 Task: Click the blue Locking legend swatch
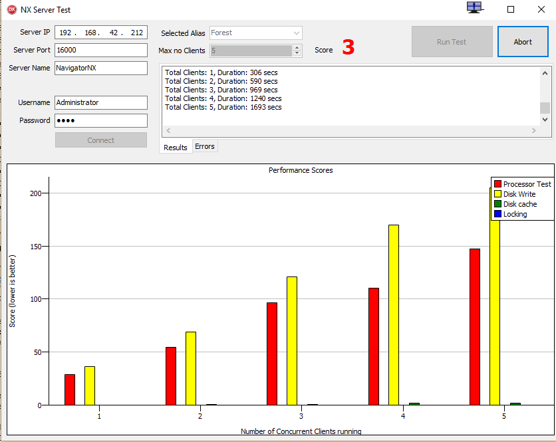(x=498, y=214)
